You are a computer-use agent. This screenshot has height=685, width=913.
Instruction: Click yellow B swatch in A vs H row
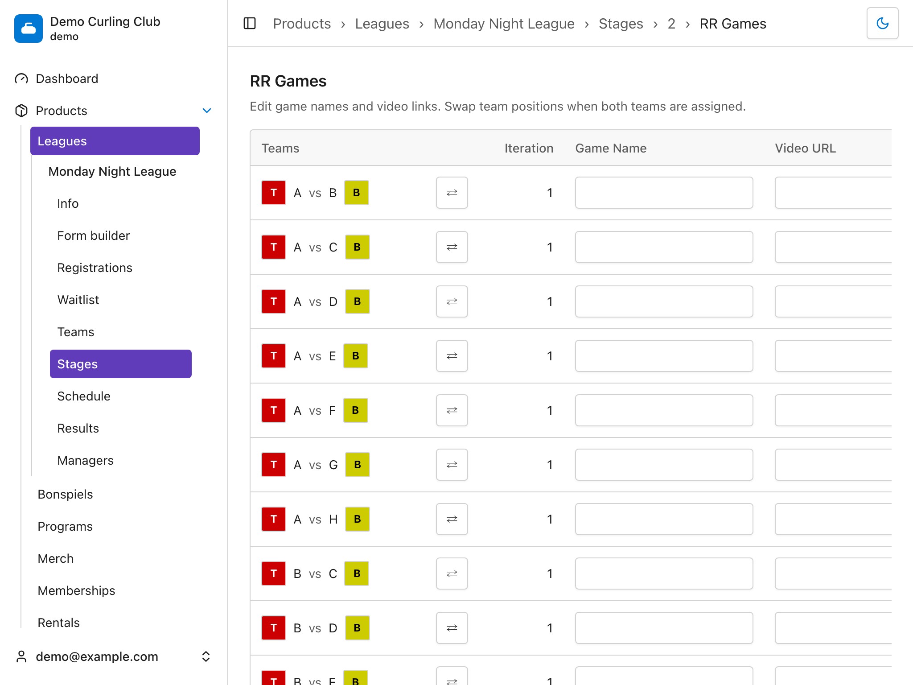(357, 519)
